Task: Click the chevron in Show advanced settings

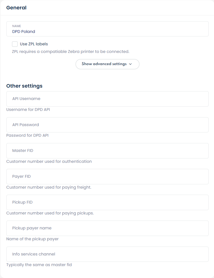Action: [x=130, y=64]
